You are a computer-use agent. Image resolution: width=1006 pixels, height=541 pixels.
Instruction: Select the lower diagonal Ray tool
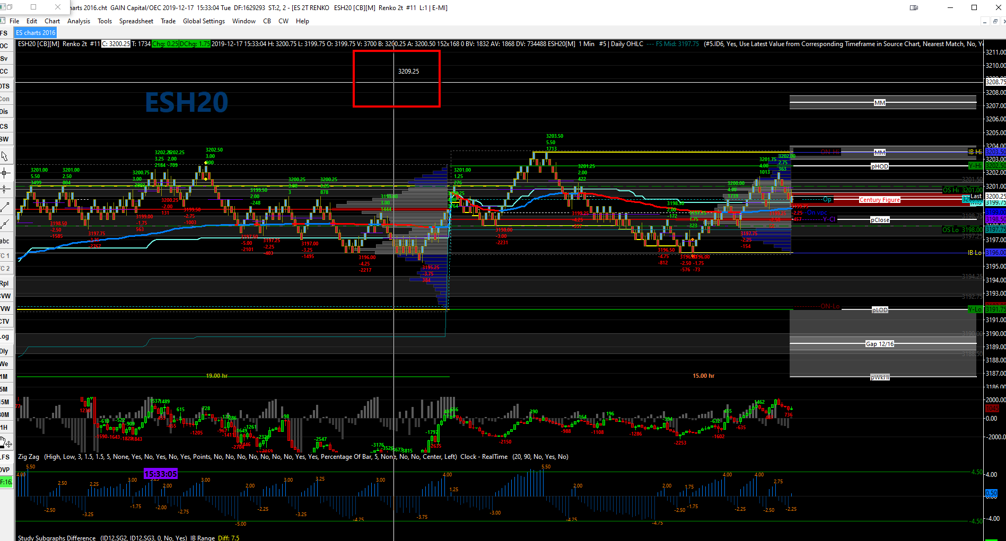point(5,224)
